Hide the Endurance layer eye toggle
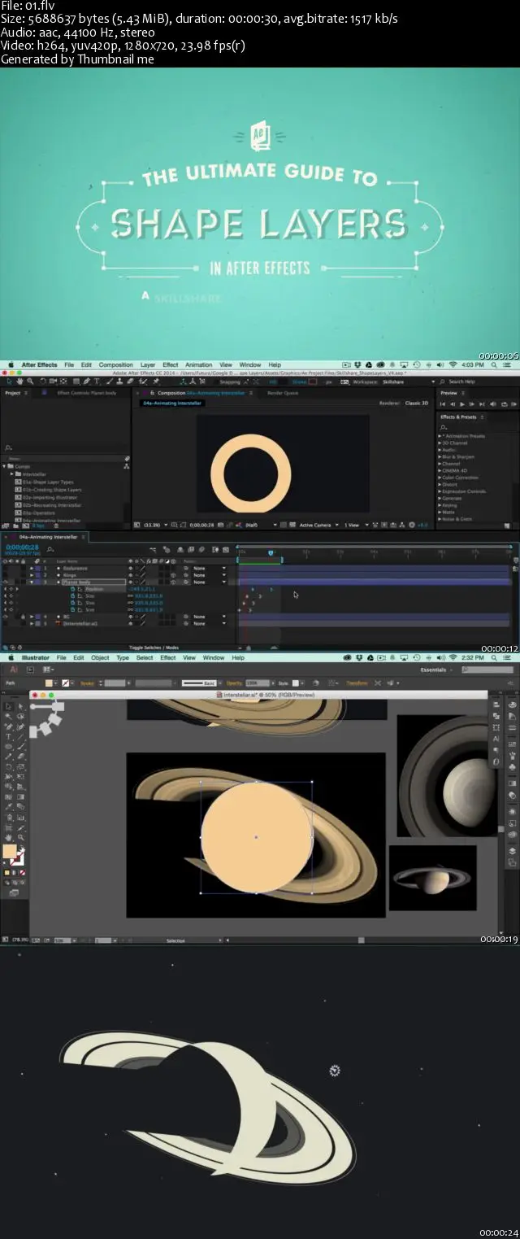Viewport: 520px width, 1239px height. (6, 568)
